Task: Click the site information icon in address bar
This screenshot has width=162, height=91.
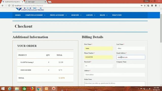Action: (x=13, y=6)
